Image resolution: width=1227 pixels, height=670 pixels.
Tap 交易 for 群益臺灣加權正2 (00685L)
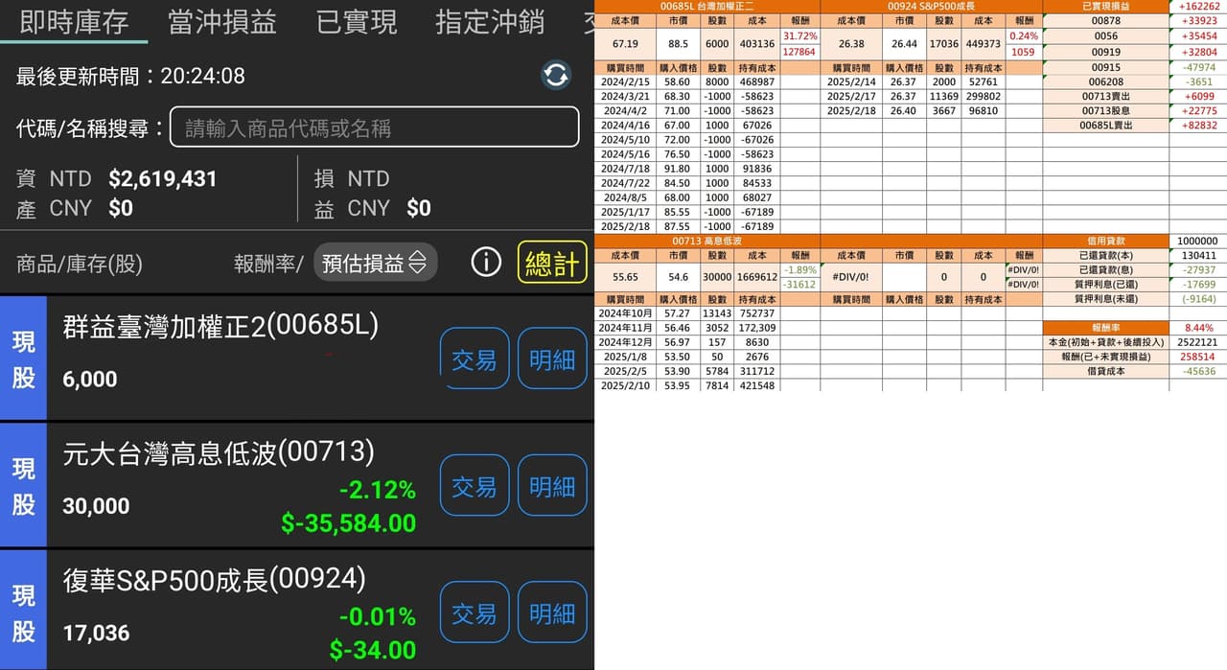pos(475,358)
